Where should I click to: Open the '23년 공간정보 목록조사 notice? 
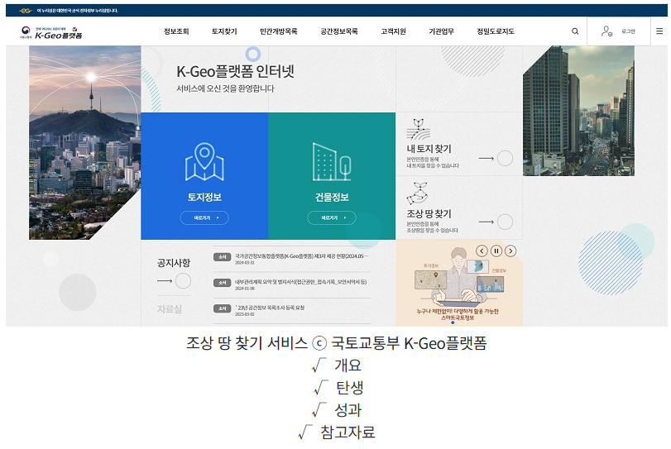[292, 310]
